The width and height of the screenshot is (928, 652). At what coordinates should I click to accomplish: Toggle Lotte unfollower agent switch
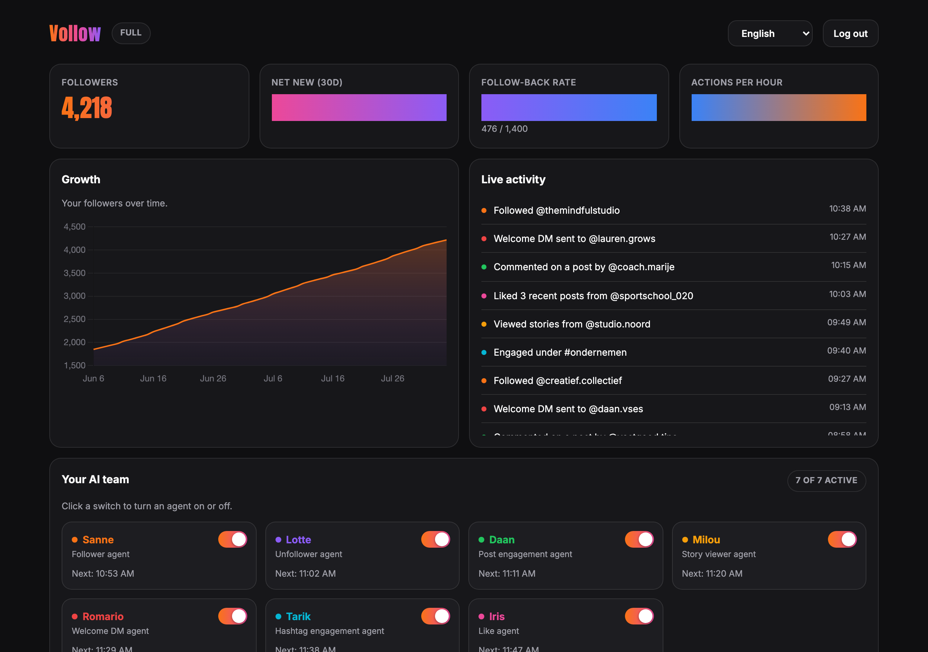[436, 539]
